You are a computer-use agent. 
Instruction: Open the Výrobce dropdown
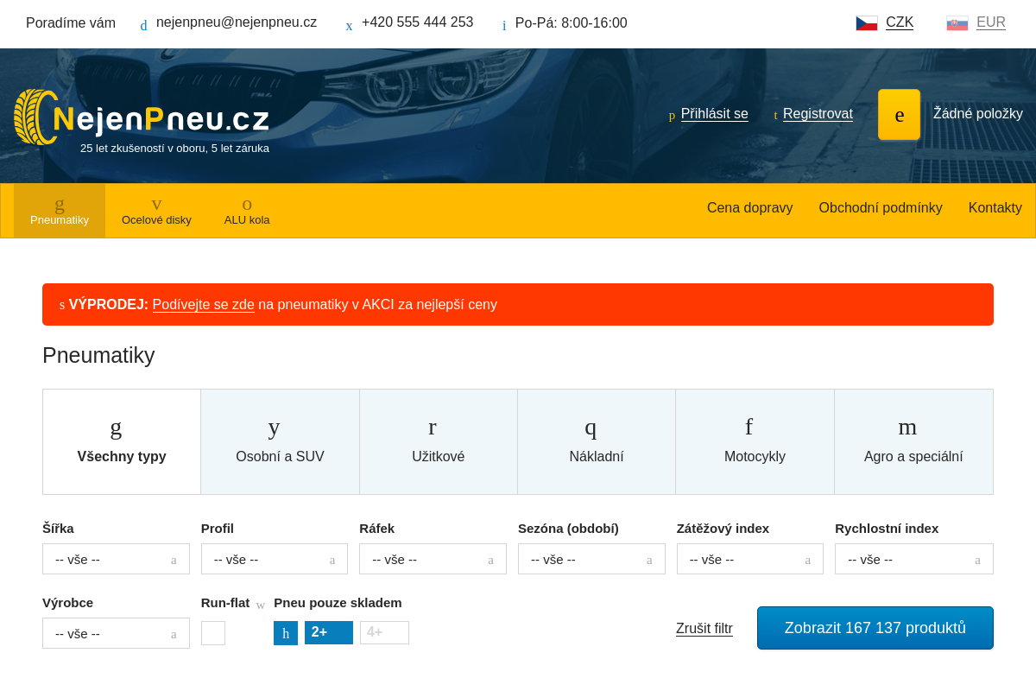(116, 633)
